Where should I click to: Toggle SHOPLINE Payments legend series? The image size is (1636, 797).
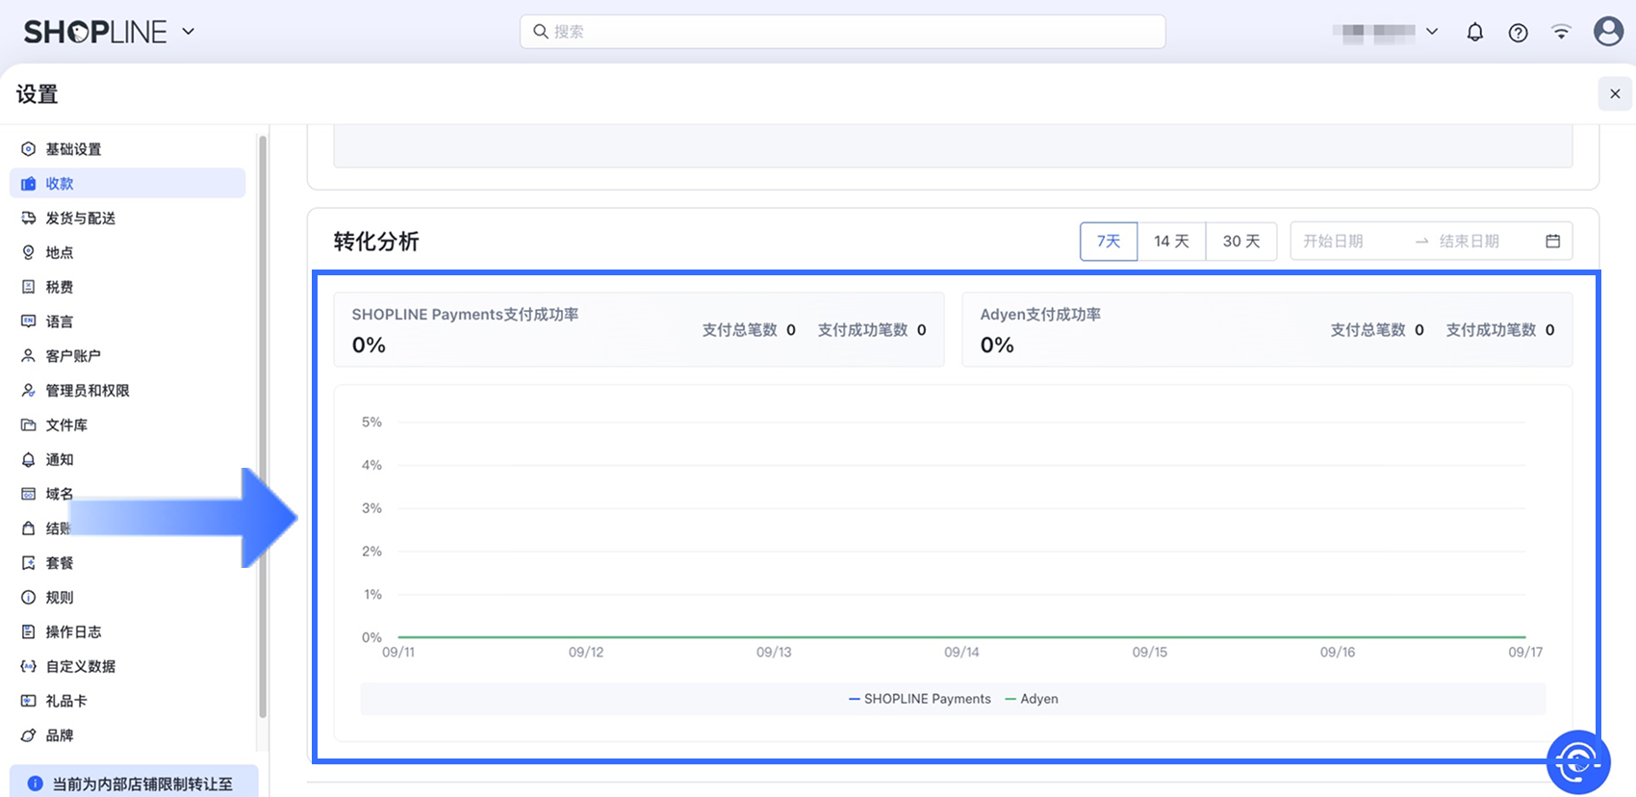point(919,699)
